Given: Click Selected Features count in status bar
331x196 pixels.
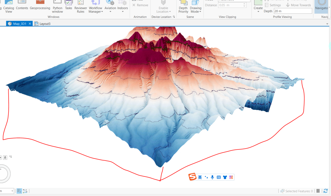Looking at the screenshot, I should (296, 191).
